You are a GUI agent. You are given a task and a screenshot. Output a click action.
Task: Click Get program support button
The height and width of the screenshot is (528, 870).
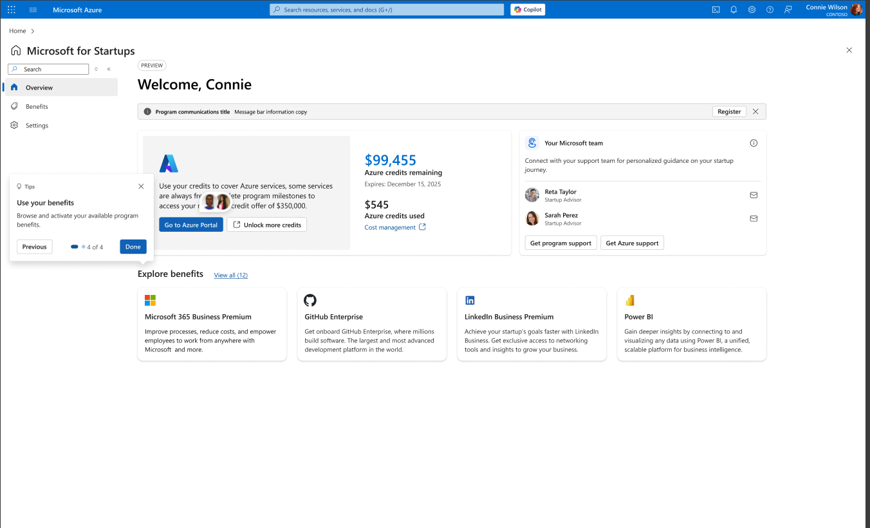560,243
